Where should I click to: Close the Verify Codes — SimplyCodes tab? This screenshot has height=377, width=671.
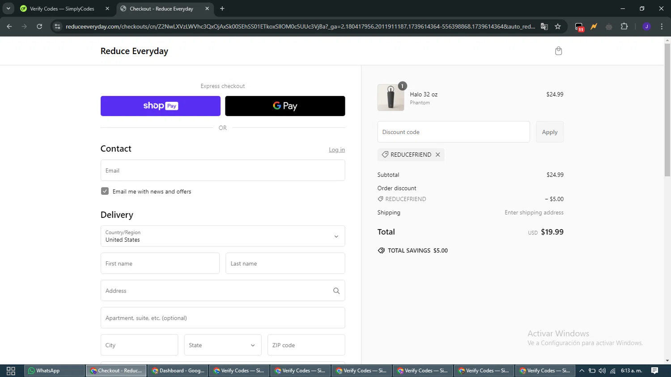pos(107,8)
